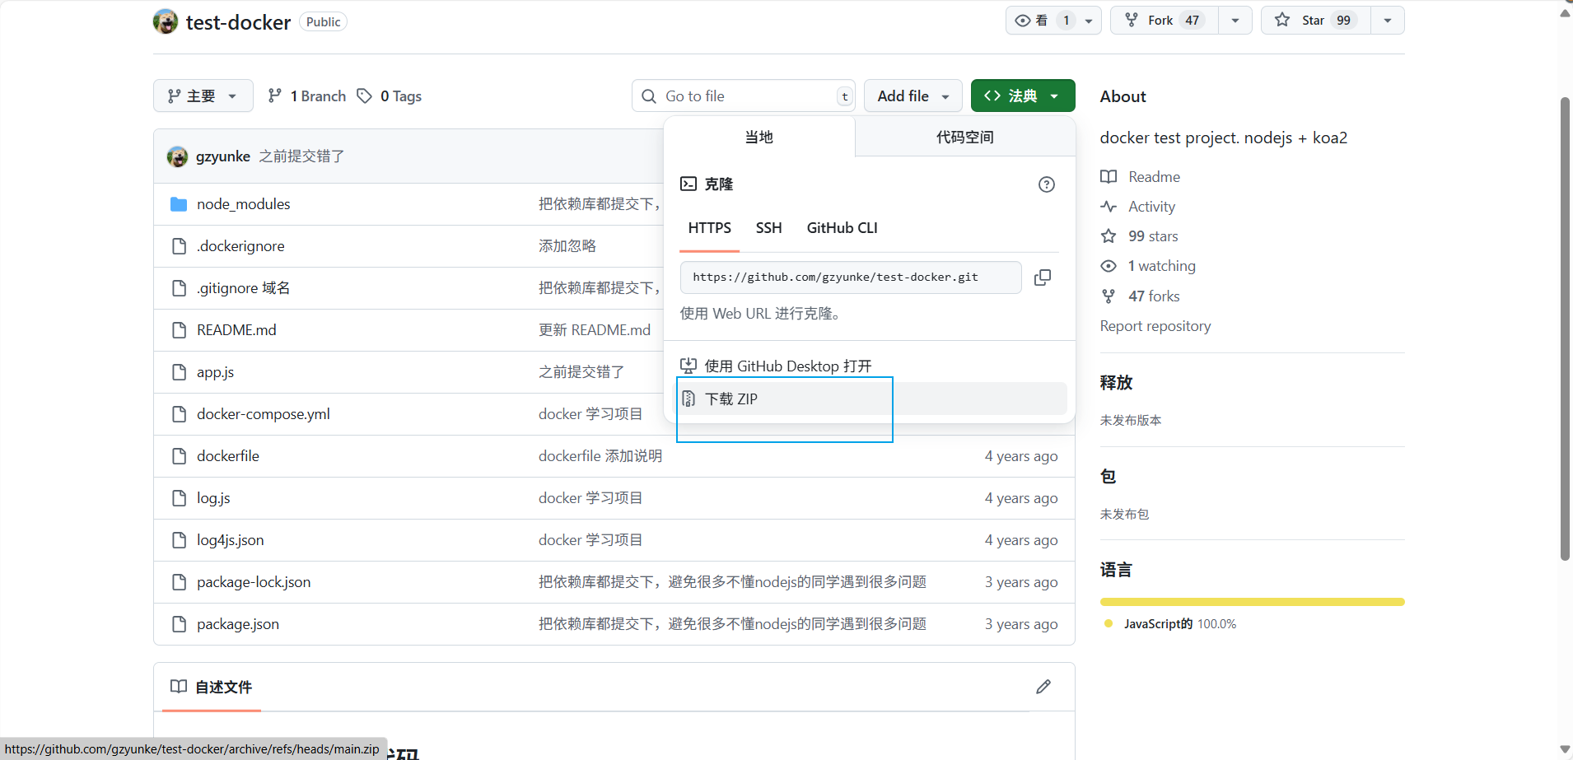This screenshot has height=760, width=1573.
Task: Click the zip file icon beside 下载 ZIP
Action: [x=688, y=399]
